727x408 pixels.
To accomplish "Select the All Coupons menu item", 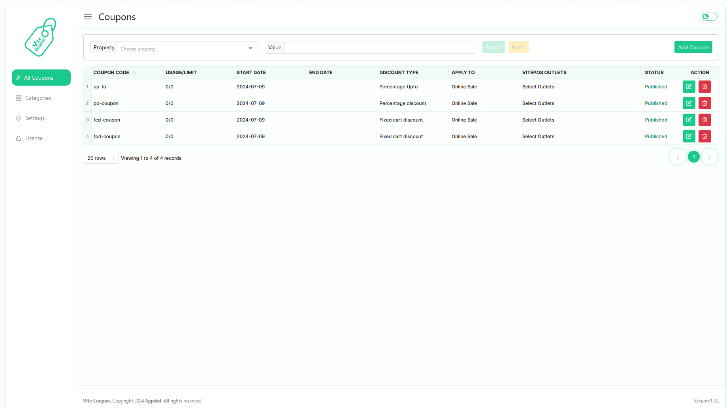I will [x=41, y=78].
